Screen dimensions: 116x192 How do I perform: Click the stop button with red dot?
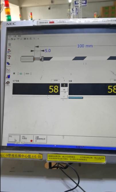[27, 139]
